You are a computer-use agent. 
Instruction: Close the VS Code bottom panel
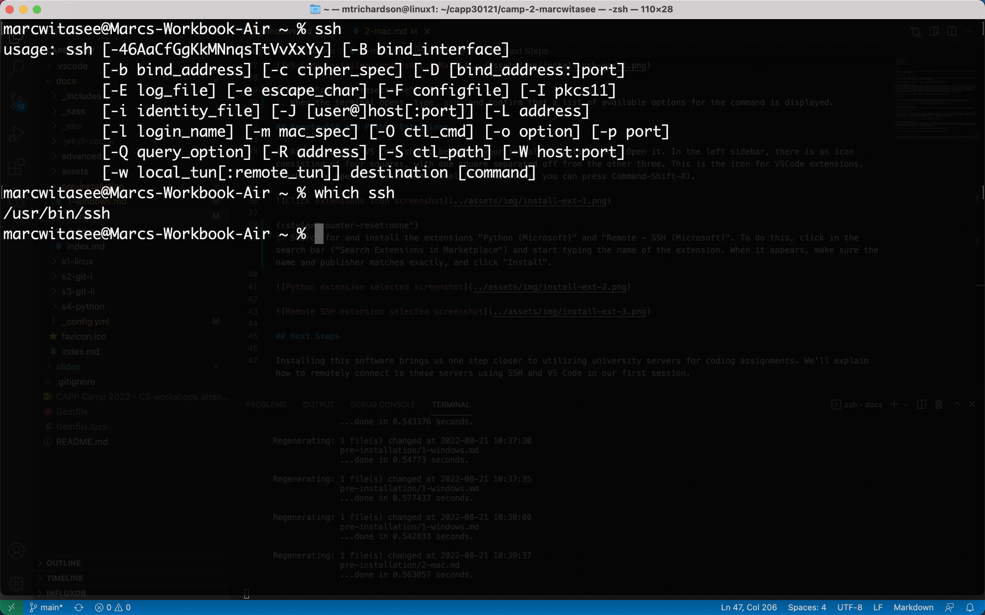pos(972,404)
